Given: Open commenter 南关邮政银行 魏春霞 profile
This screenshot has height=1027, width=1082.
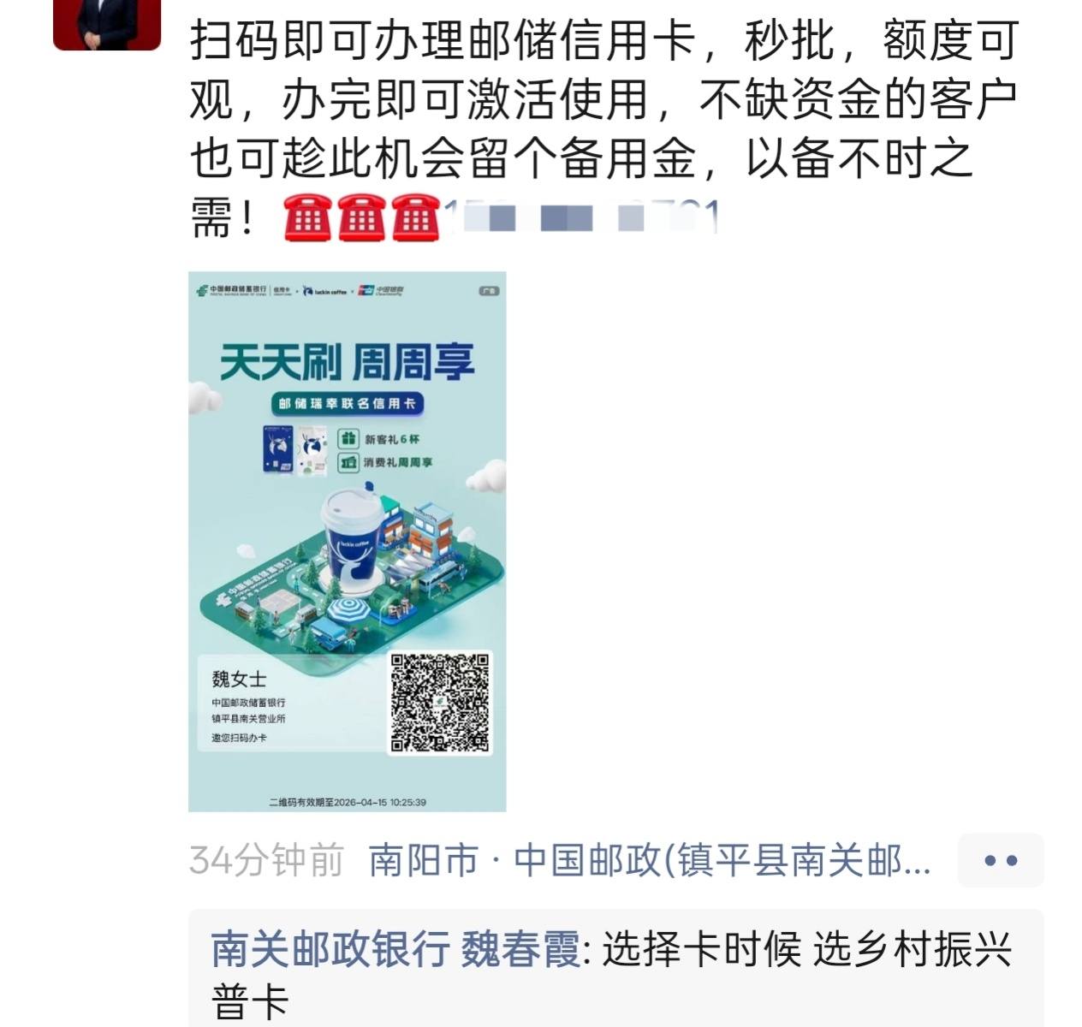Looking at the screenshot, I should click(396, 949).
